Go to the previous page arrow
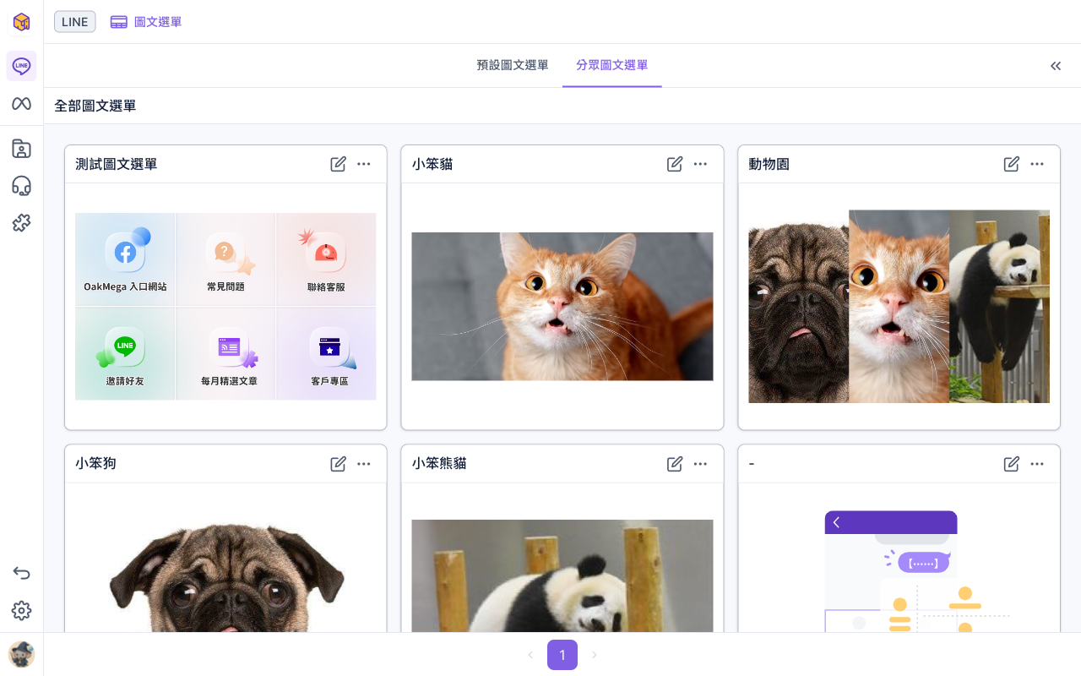Viewport: 1081px width, 676px height. click(530, 655)
